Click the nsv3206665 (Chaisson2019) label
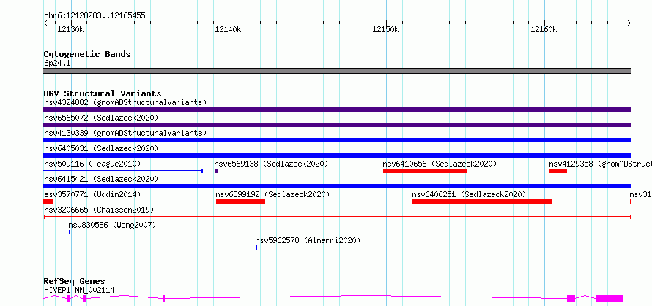652x306 pixels. point(99,210)
